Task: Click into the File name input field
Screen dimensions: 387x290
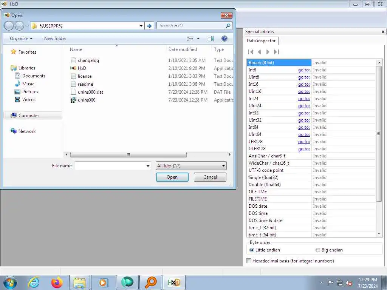Action: [x=110, y=166]
